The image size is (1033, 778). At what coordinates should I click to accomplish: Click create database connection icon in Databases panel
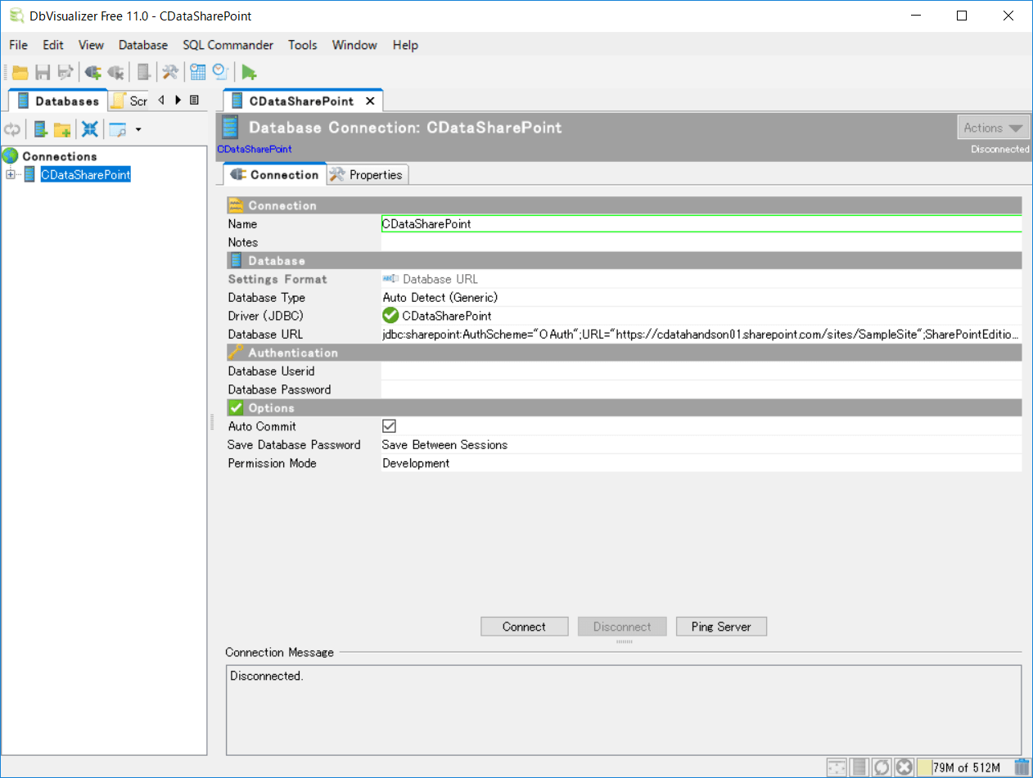point(40,129)
